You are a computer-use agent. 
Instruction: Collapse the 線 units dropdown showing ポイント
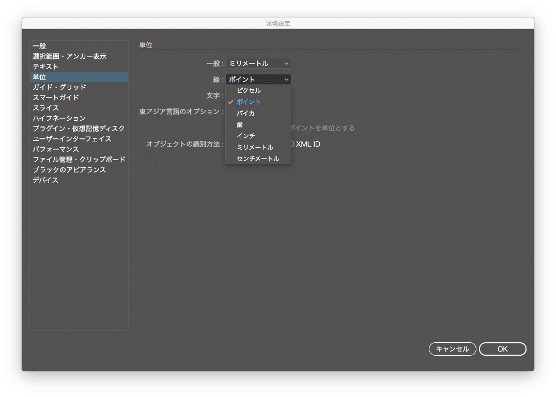258,80
